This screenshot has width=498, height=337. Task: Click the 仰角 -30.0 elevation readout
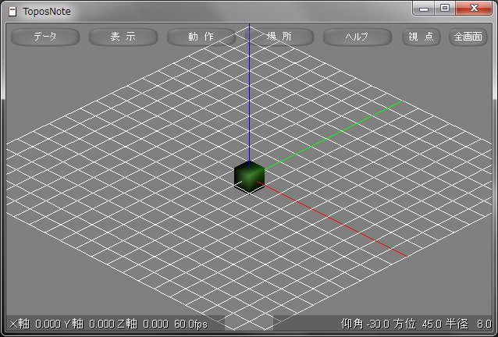(x=365, y=324)
